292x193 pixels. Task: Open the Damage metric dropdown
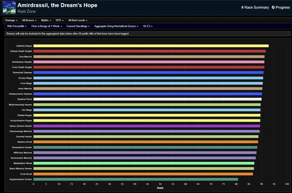pos(11,20)
